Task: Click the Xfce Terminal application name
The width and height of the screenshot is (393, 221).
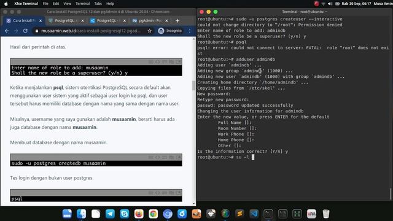Action: click(x=26, y=4)
